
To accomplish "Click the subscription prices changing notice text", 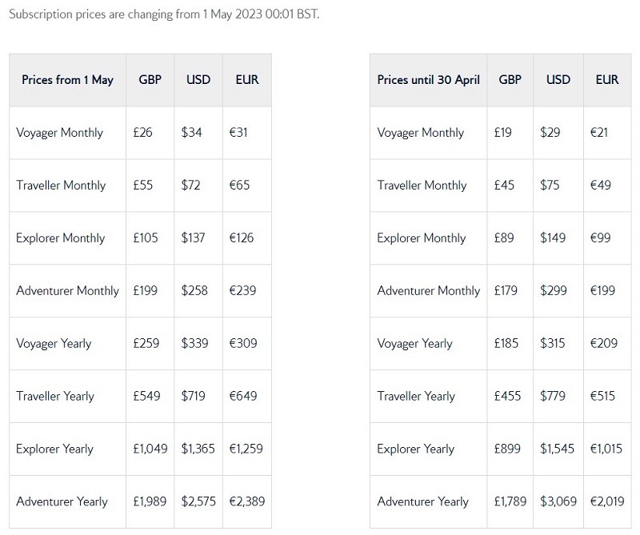I will coord(164,14).
